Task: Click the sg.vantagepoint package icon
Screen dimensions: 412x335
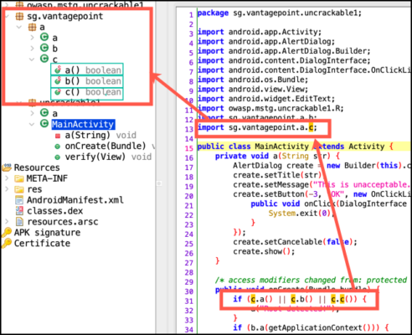Action: coord(19,16)
